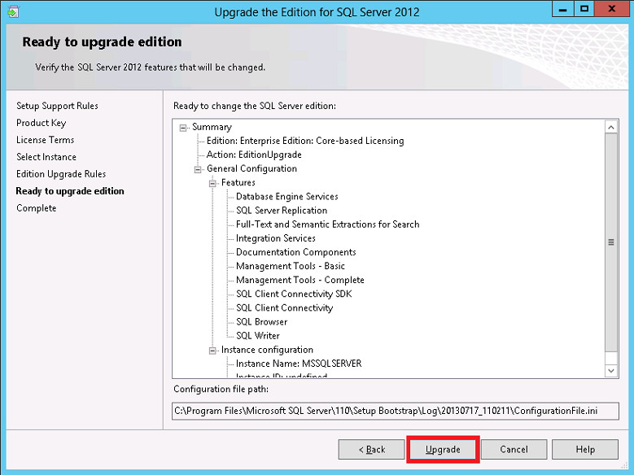Select Integration Services feature
The width and height of the screenshot is (634, 475).
point(276,238)
